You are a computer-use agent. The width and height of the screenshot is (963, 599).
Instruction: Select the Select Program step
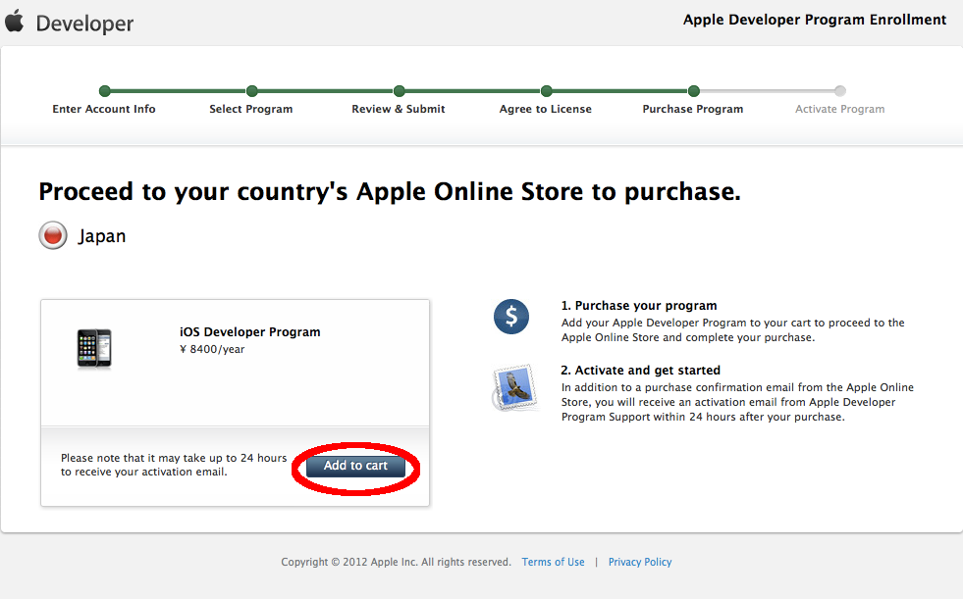(250, 109)
